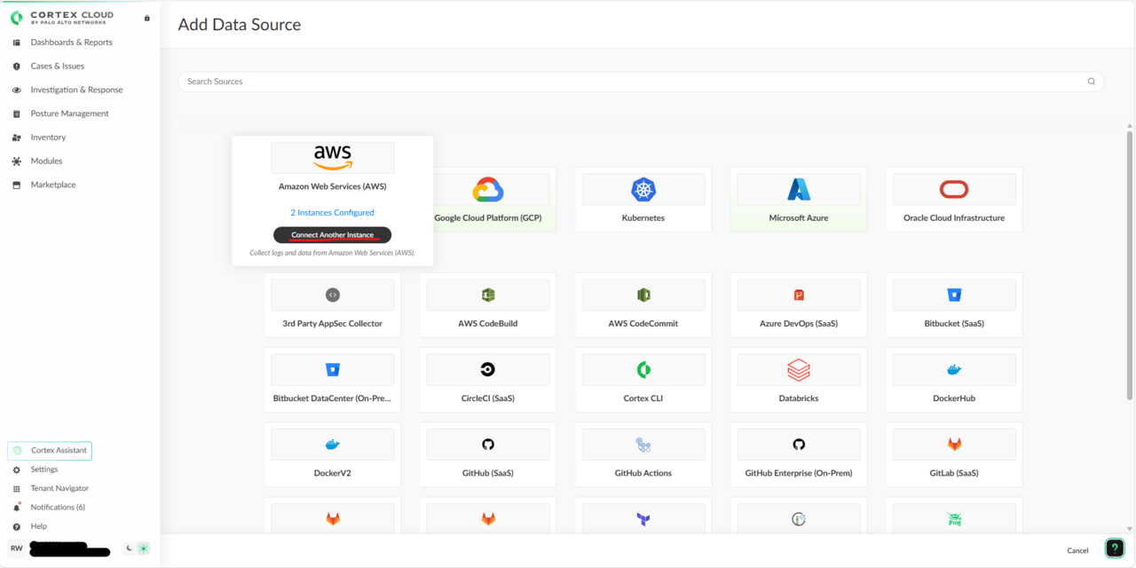Click the search magnifier icon
This screenshot has width=1136, height=568.
pyautogui.click(x=1092, y=82)
